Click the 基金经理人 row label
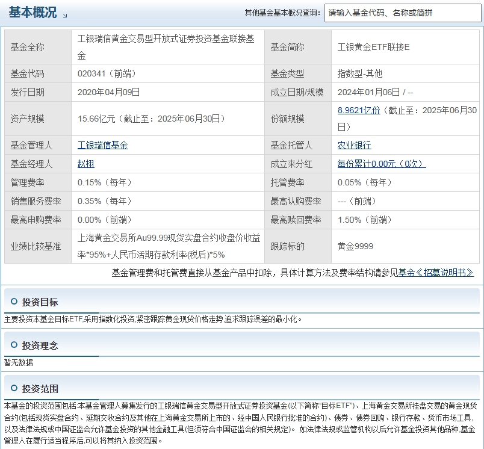This screenshot has height=449, width=484. coord(31,164)
